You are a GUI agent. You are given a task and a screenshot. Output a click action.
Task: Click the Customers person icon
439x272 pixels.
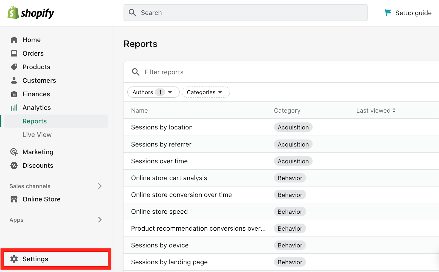tap(14, 80)
